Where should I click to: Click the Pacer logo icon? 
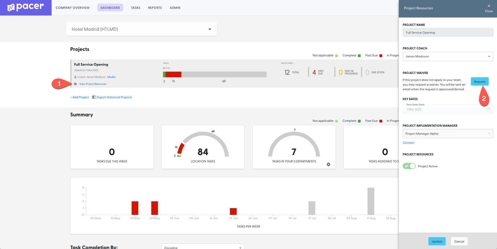click(x=11, y=7)
